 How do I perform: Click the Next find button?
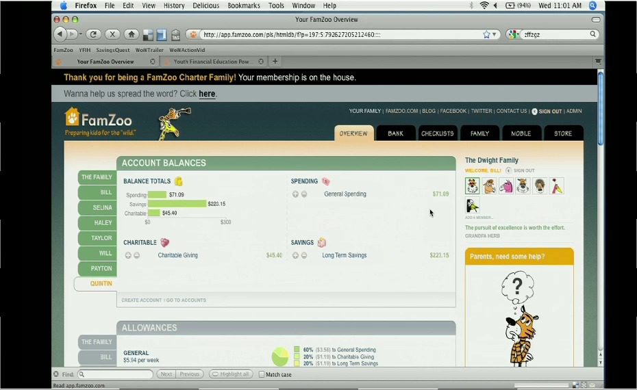[x=166, y=374]
